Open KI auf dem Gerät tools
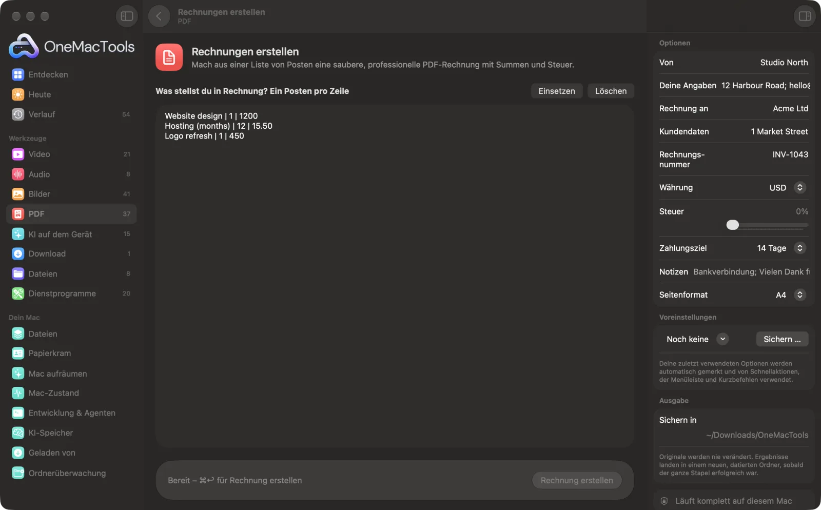Image resolution: width=821 pixels, height=510 pixels. pos(71,234)
